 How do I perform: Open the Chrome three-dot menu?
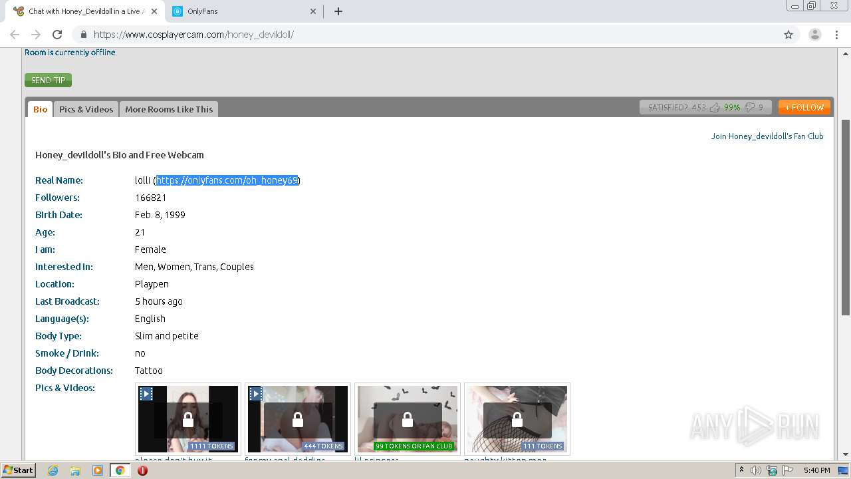pyautogui.click(x=836, y=35)
